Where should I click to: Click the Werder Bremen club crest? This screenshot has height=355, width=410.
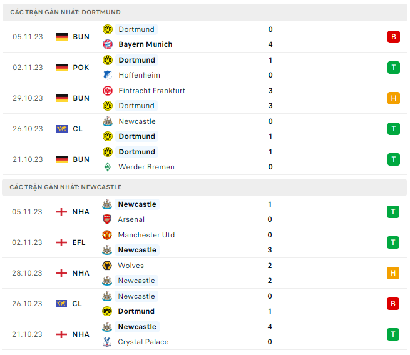click(x=107, y=167)
